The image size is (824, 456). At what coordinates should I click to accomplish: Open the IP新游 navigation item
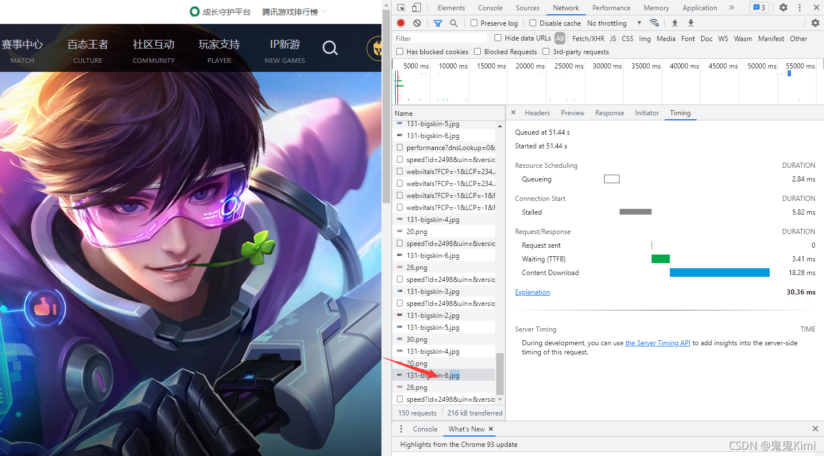(x=285, y=50)
